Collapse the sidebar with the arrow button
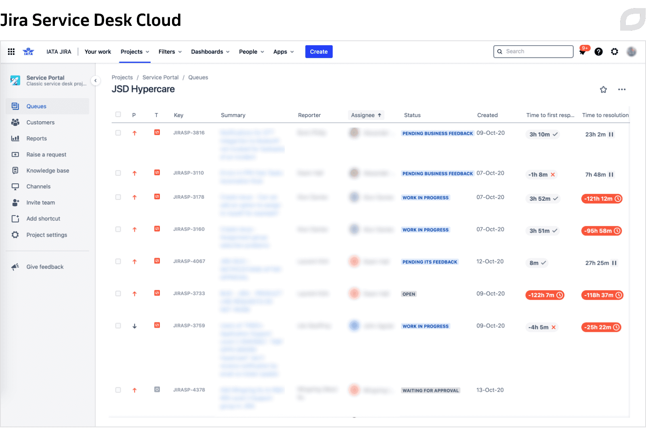Screen dimensions: 646x428 click(x=95, y=81)
